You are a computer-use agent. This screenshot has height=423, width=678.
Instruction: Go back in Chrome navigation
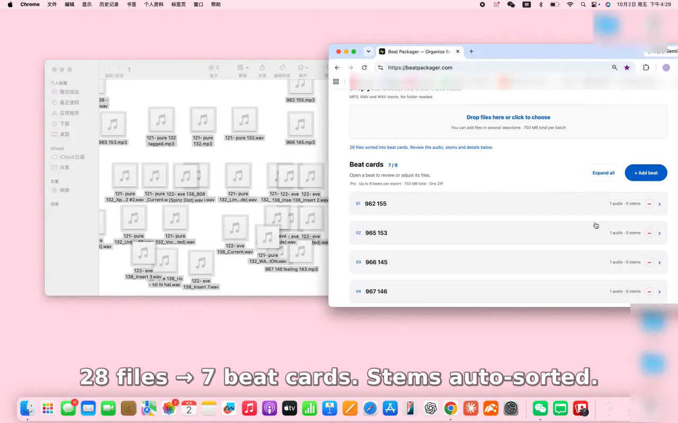click(337, 68)
